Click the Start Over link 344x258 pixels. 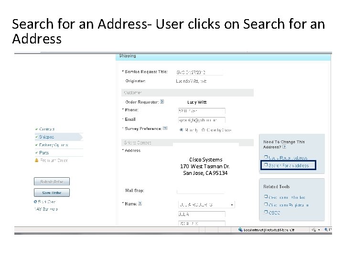click(x=46, y=202)
